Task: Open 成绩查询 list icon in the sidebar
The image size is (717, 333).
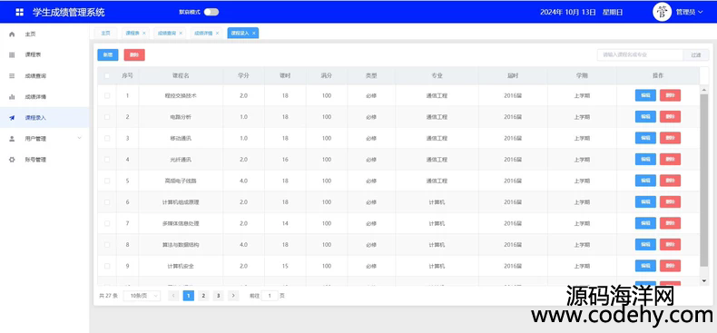Action: coord(12,76)
